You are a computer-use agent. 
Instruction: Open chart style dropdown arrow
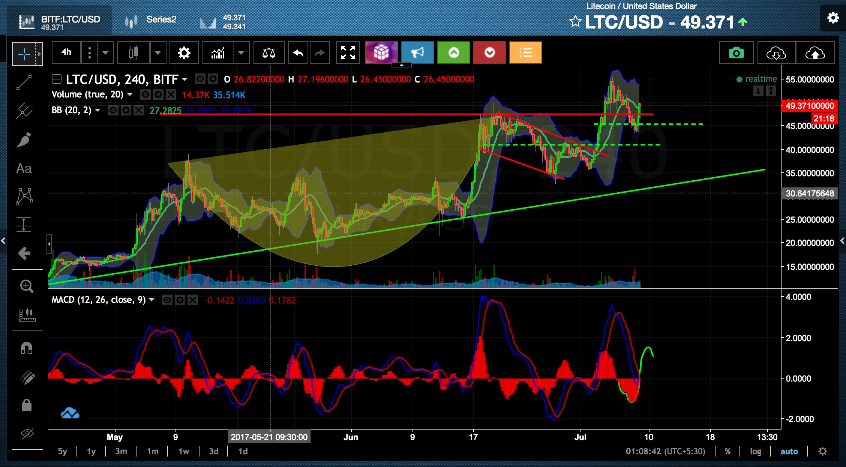158,53
